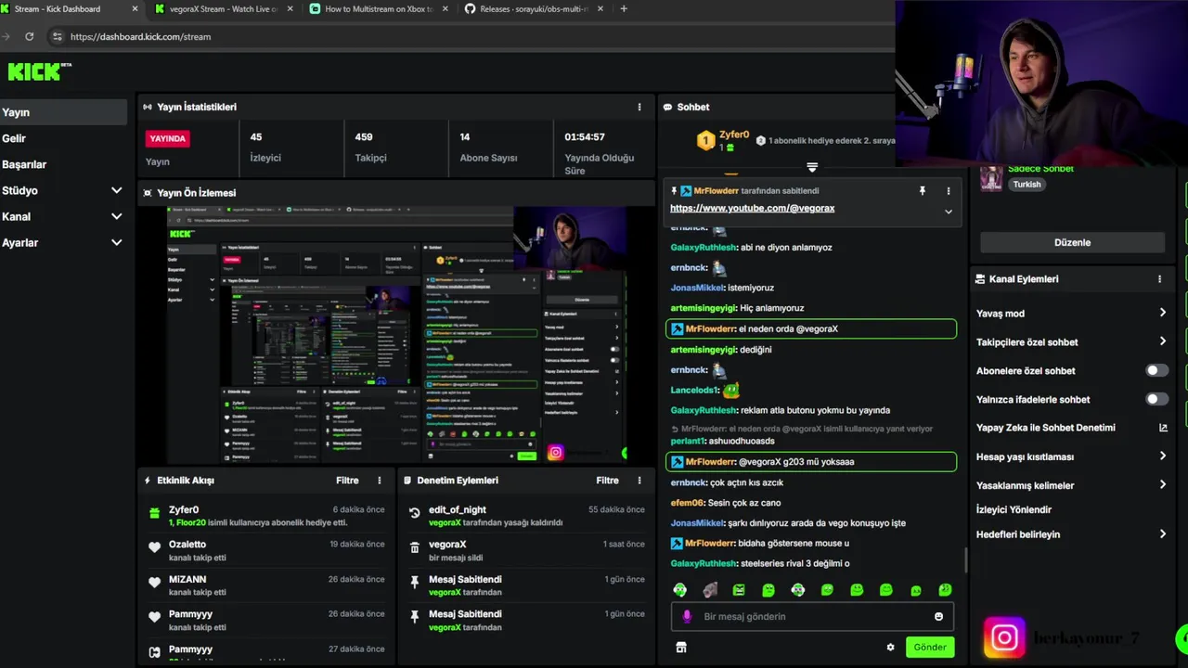
Task: Click the gift icon beside Zyfer0 activity
Action: click(x=154, y=512)
